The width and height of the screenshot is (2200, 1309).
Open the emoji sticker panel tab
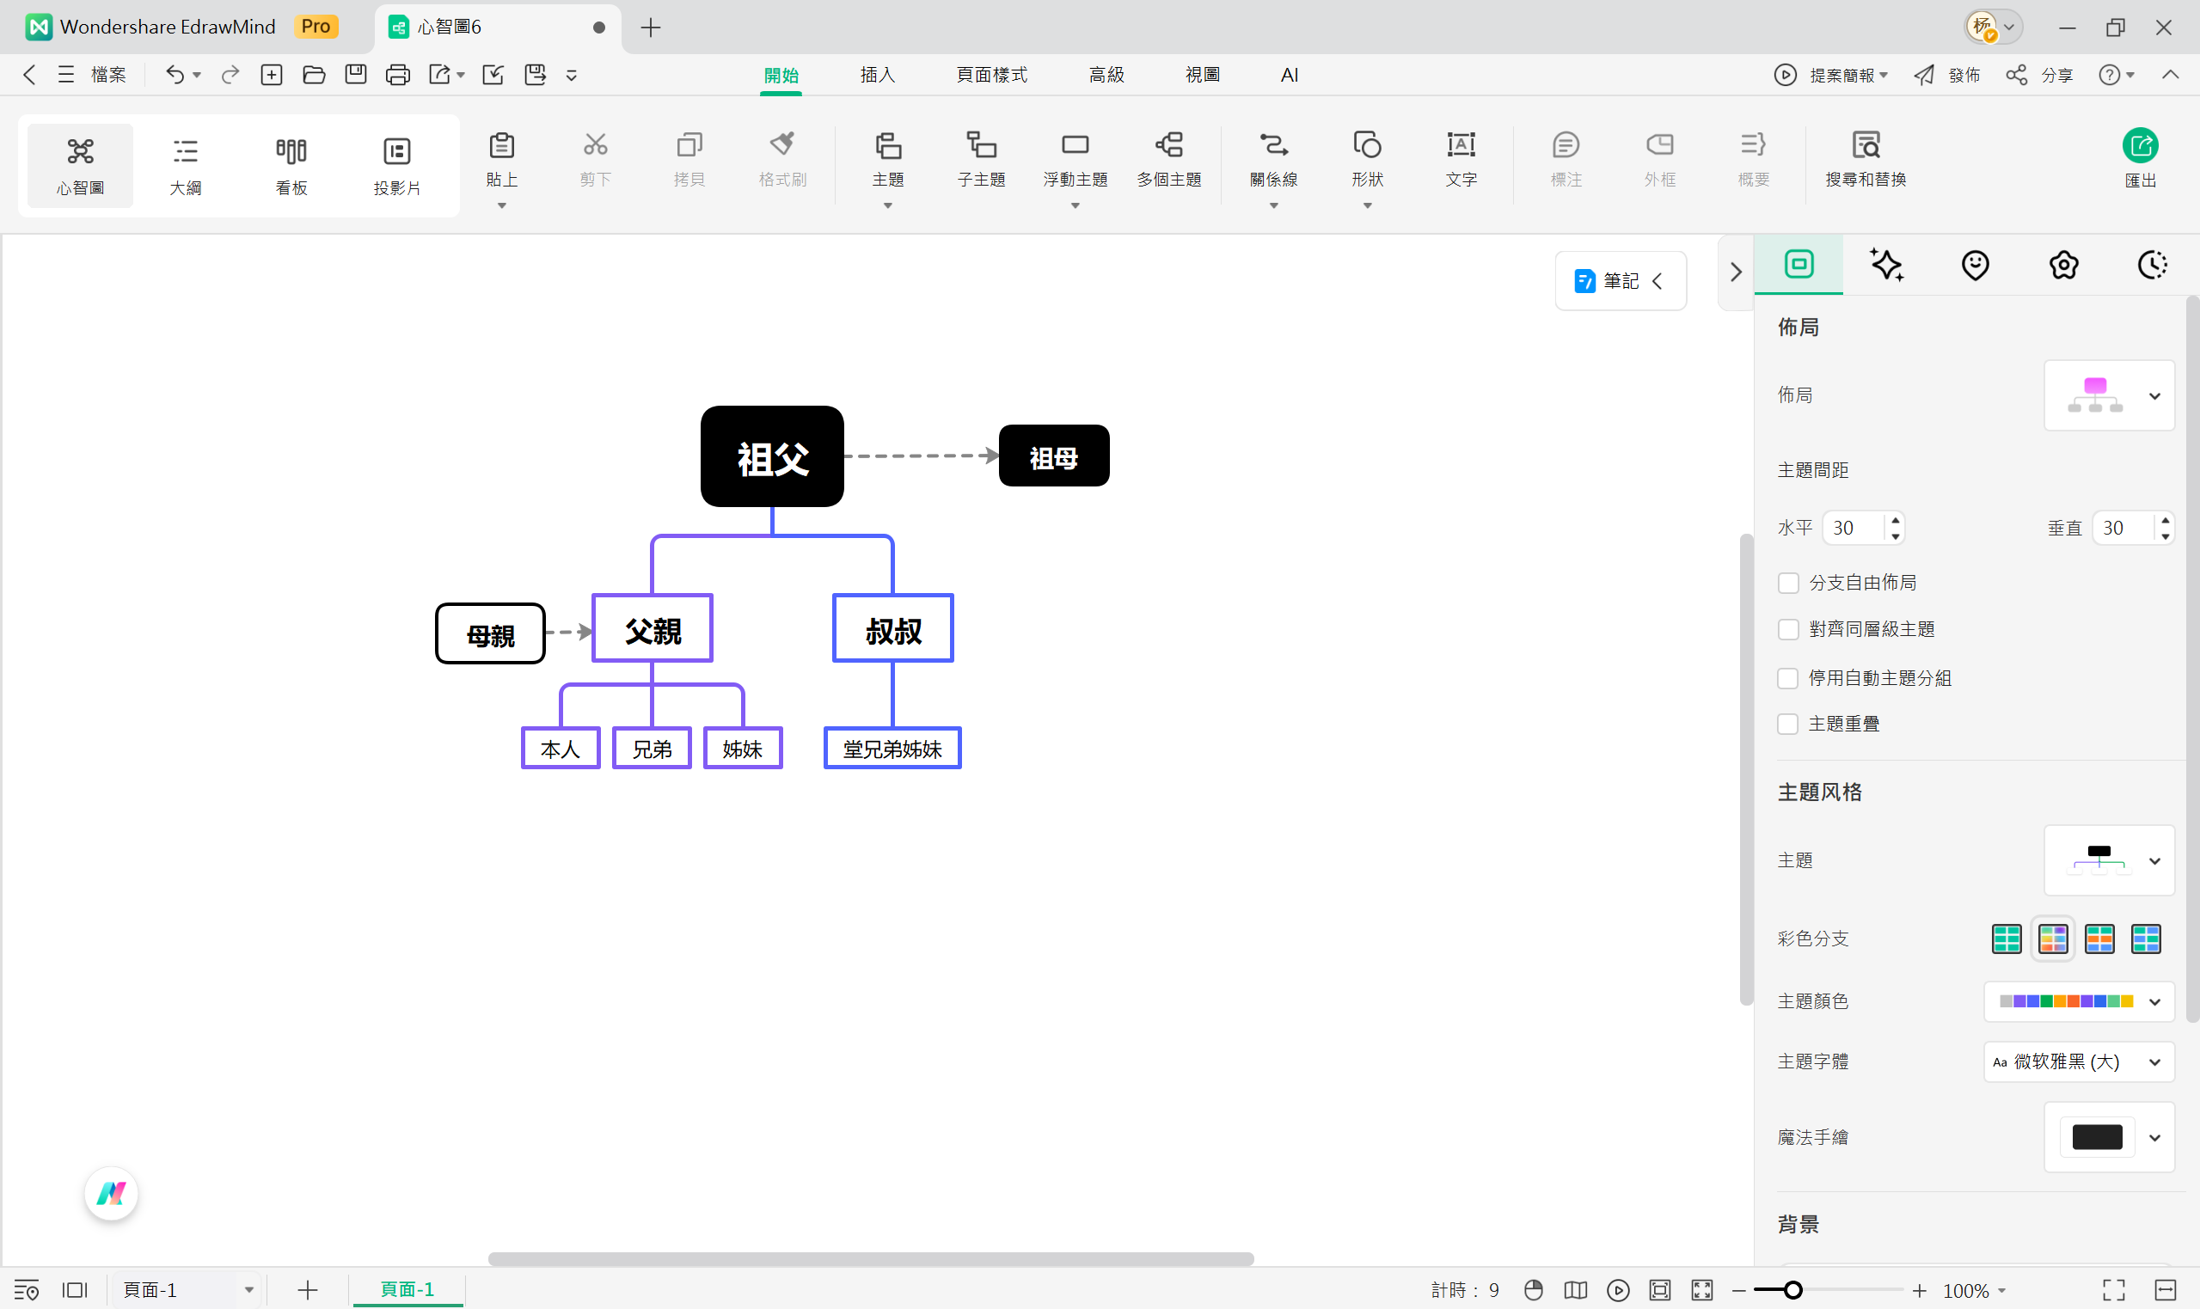1974,265
